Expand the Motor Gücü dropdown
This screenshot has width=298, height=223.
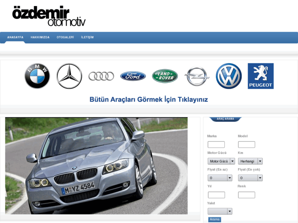(x=221, y=161)
